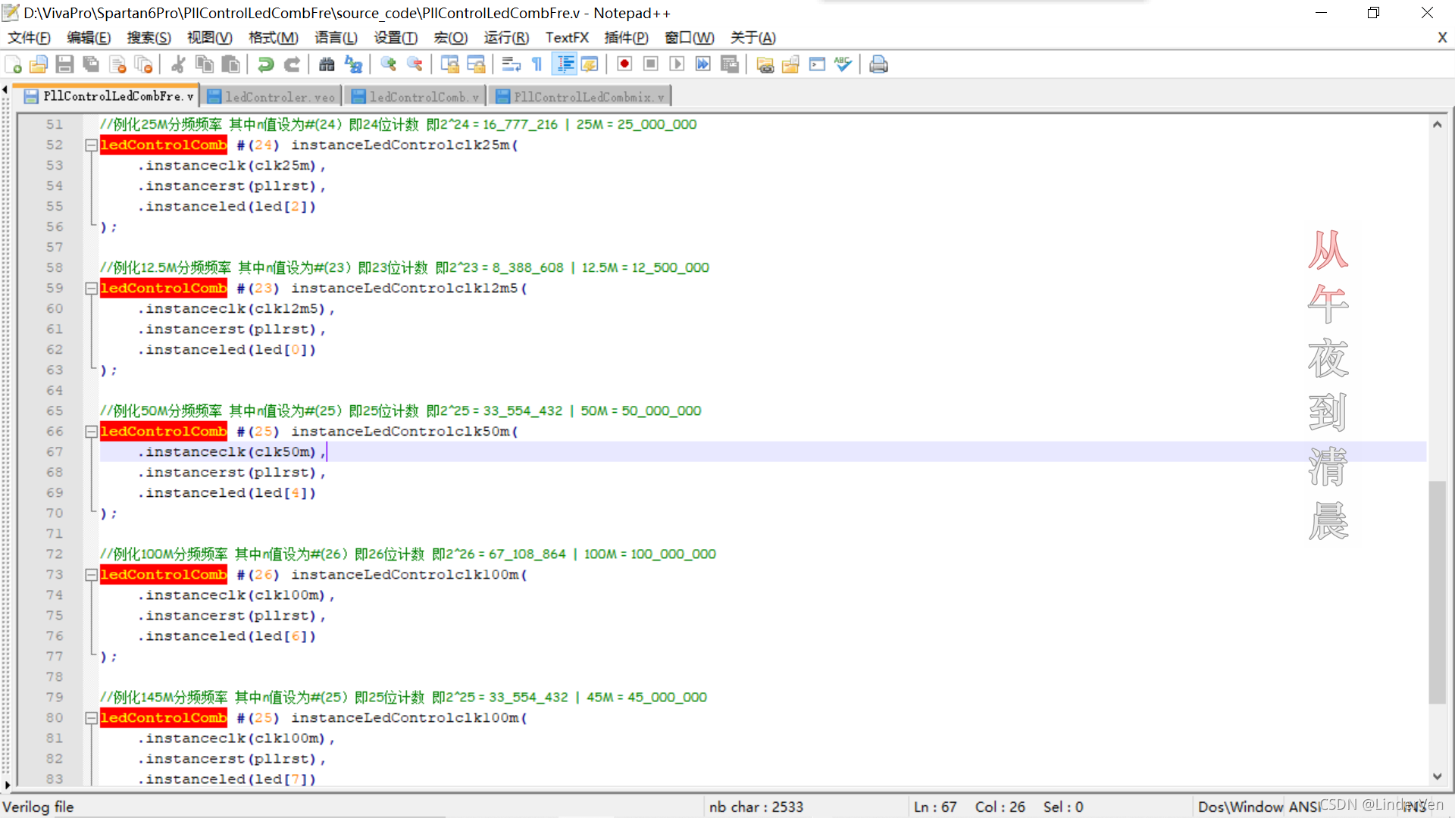The height and width of the screenshot is (818, 1455).
Task: Toggle the Word wrap toolbar button
Action: (511, 64)
